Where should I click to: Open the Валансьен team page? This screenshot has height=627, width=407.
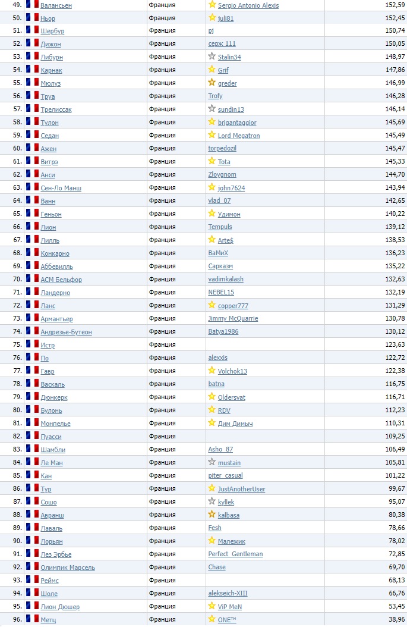(x=56, y=5)
